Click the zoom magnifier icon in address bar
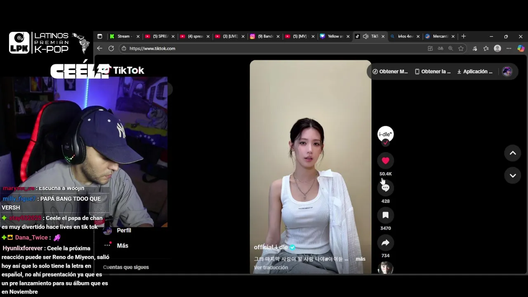528x297 pixels. pos(450,48)
